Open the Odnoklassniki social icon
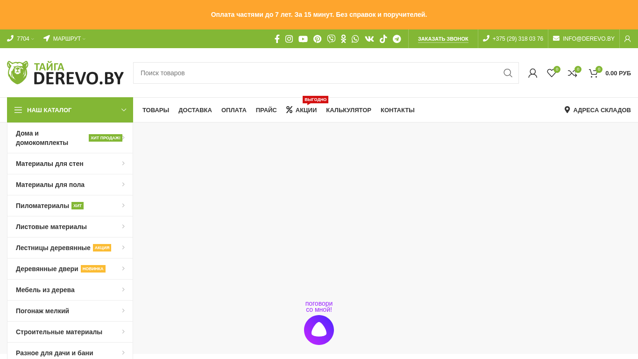 pos(343,39)
